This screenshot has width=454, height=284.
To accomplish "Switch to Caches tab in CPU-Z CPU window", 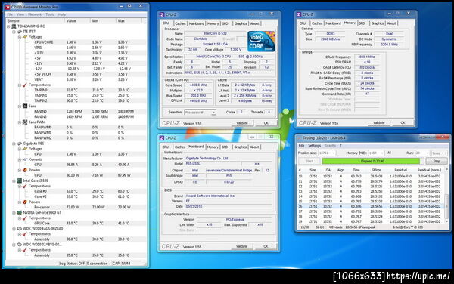I will tap(180, 23).
